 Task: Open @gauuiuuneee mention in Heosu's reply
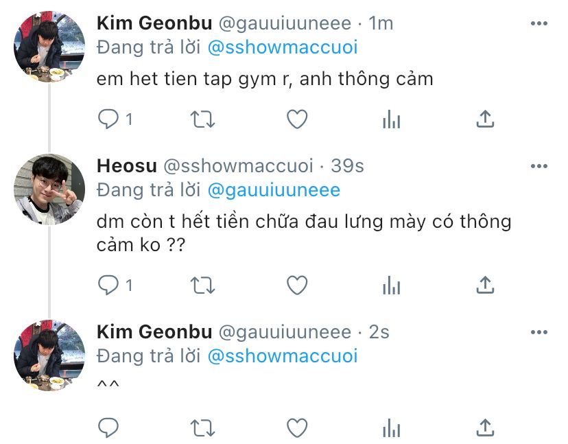click(274, 190)
